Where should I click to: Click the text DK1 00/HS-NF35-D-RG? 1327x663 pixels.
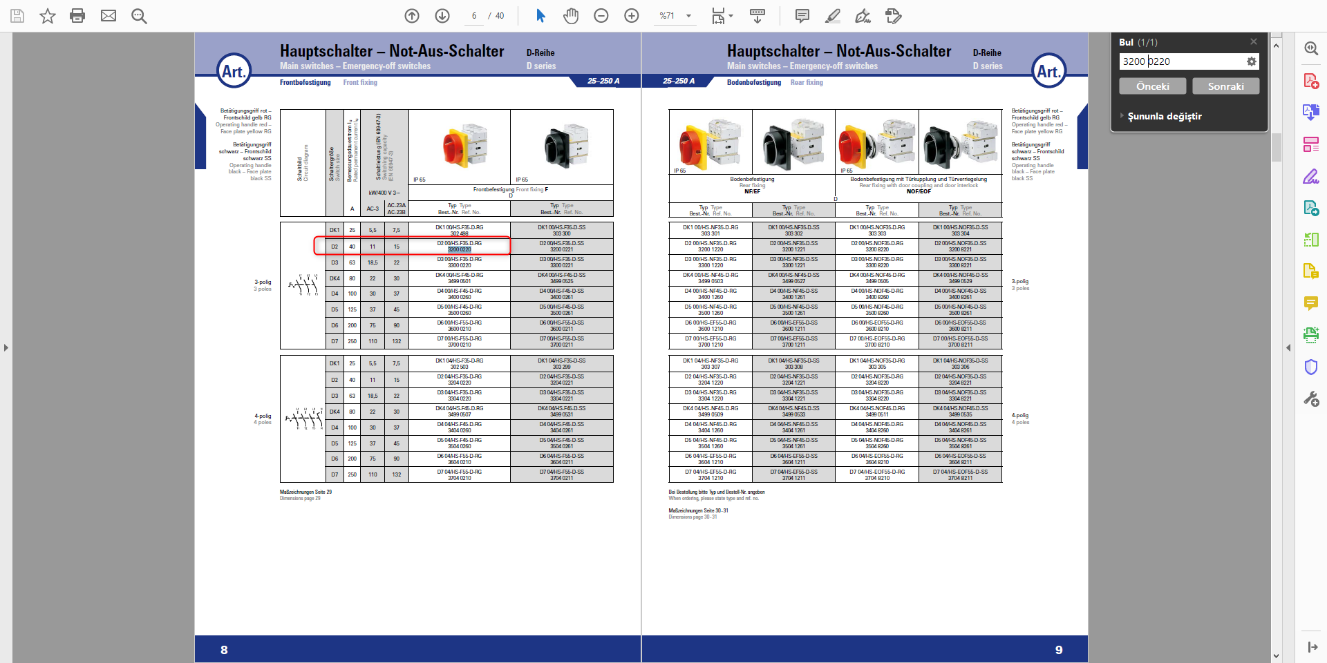pos(710,227)
